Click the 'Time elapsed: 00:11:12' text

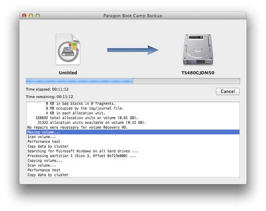(x=47, y=89)
